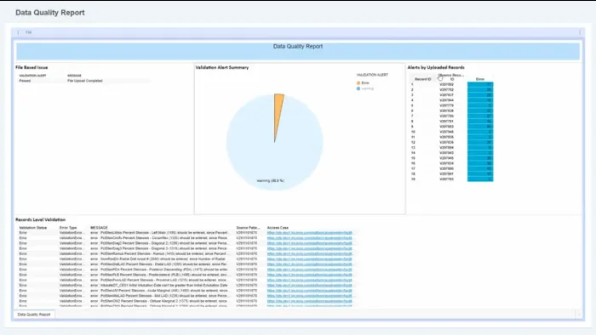Click the File Based Issue heading
This screenshot has width=596, height=335.
click(32, 67)
